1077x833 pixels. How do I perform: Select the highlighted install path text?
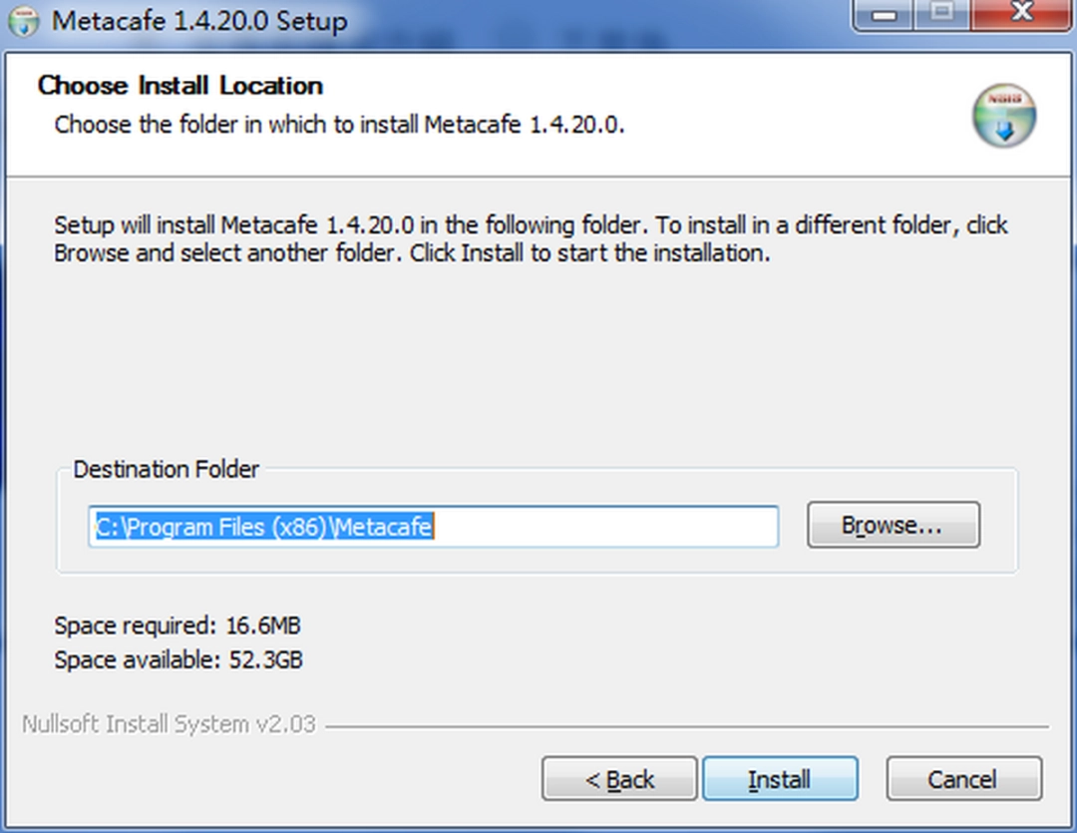(x=262, y=527)
